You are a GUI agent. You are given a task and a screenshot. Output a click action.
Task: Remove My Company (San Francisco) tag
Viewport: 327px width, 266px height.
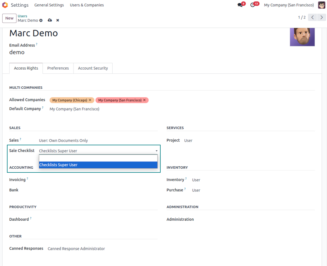[x=144, y=100]
